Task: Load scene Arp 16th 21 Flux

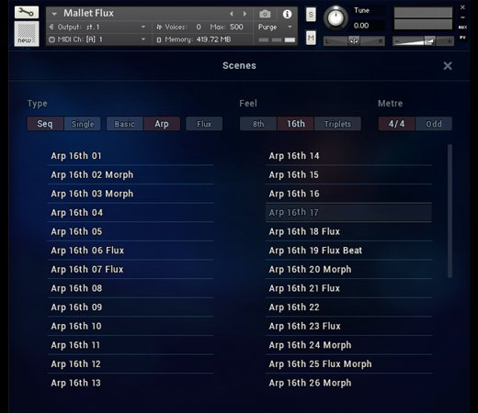Action: [x=348, y=288]
